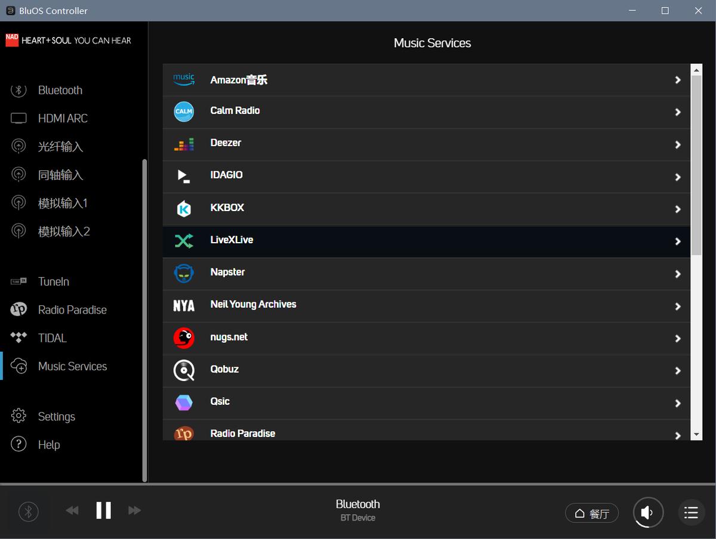
Task: Click the NYA Neil Young Archives logo
Action: pos(184,306)
